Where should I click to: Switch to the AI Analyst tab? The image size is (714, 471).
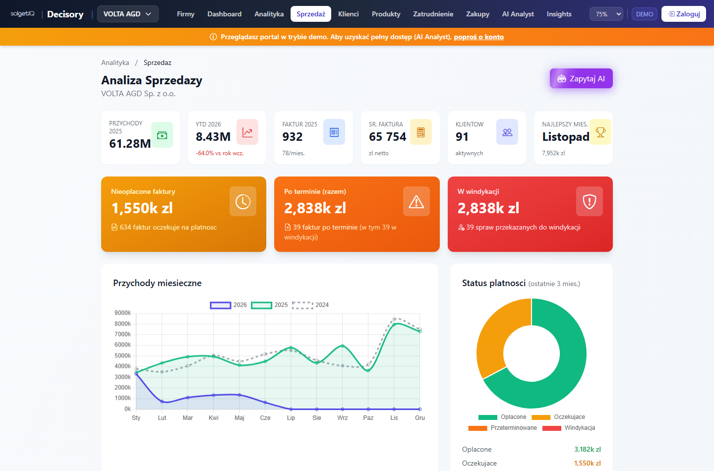(x=518, y=14)
